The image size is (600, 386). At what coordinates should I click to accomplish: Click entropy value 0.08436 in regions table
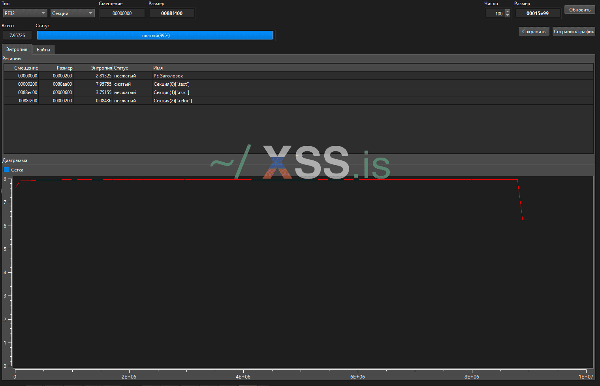coord(103,101)
